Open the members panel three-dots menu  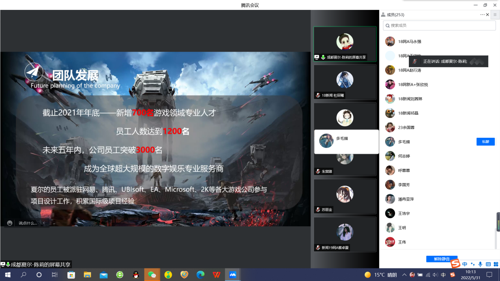point(482,15)
